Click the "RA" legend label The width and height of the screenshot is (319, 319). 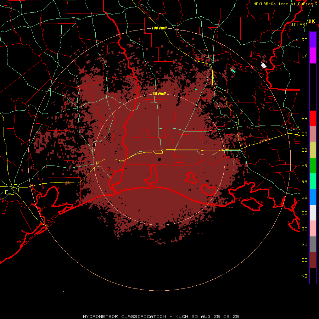coord(304,182)
